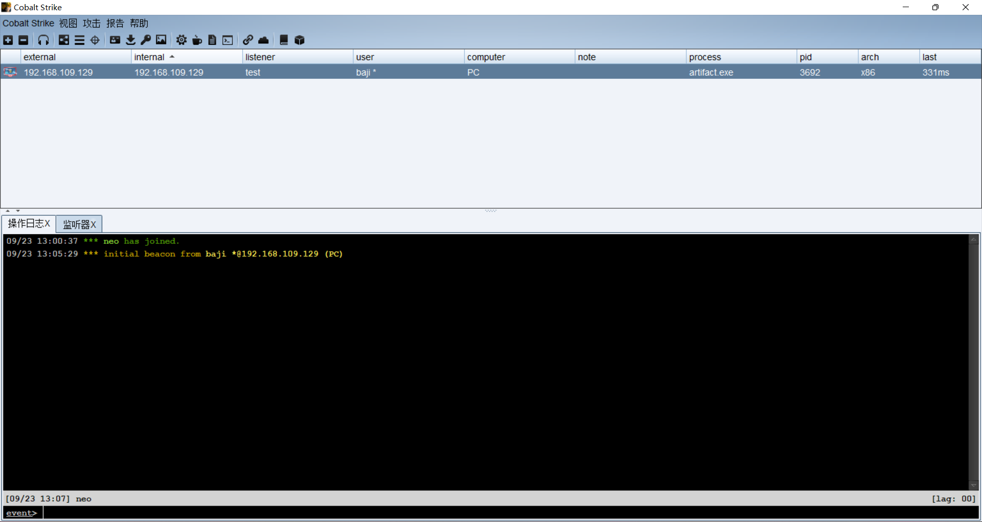Click the gear payload generator icon

click(182, 40)
